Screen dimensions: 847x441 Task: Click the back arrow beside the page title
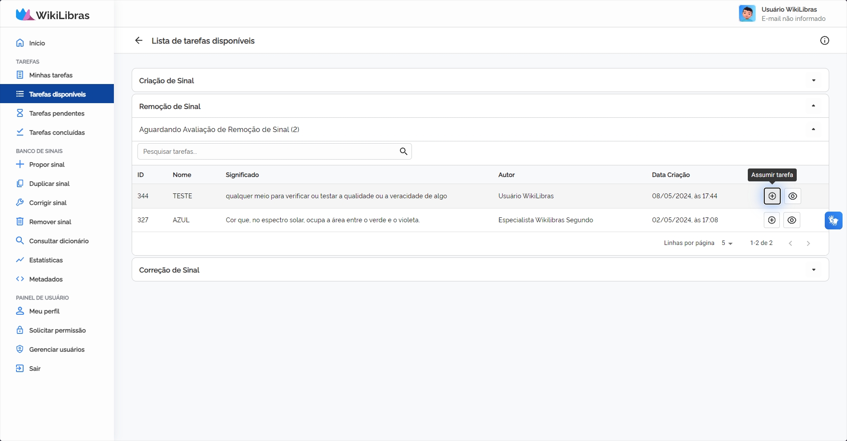139,40
